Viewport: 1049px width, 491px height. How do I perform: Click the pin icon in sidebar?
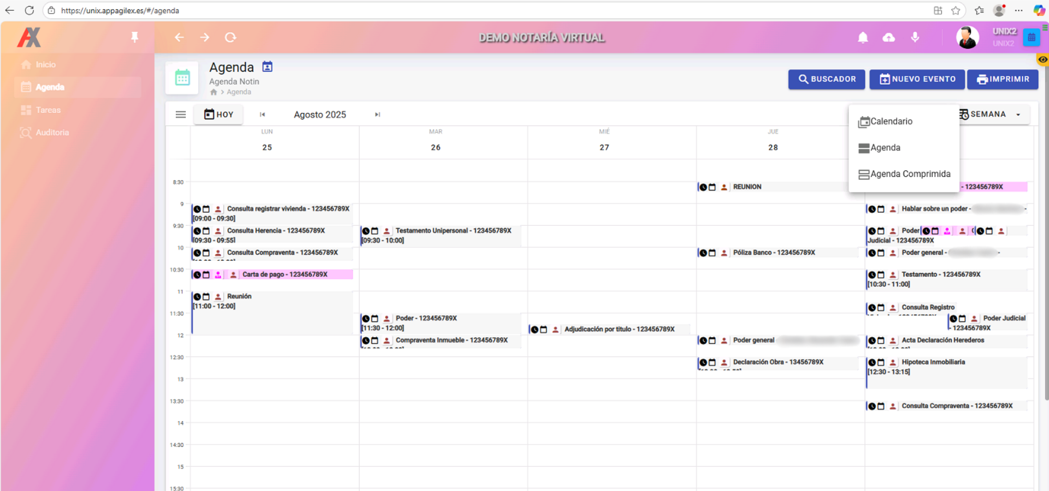pyautogui.click(x=134, y=37)
